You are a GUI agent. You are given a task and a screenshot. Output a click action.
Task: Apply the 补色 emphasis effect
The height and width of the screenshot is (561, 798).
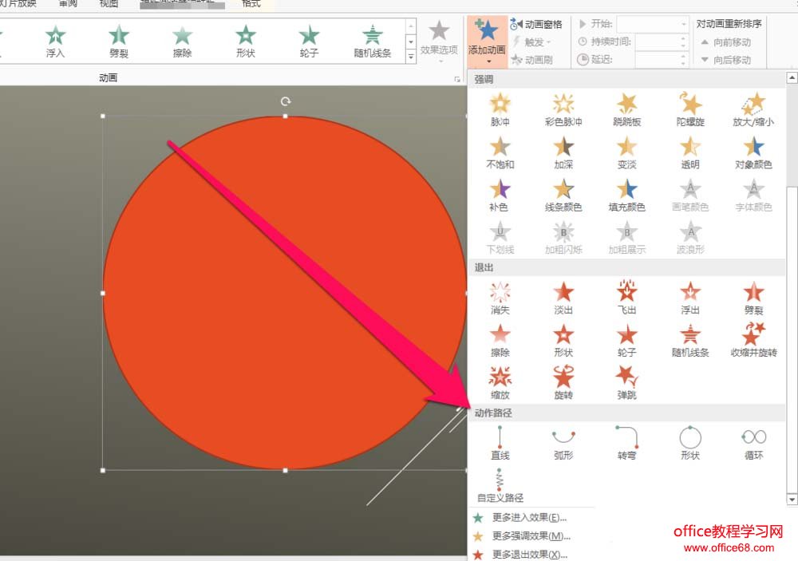500,195
